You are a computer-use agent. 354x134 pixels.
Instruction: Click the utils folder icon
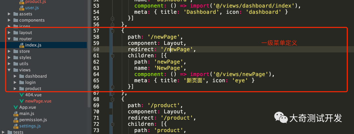tap(16, 64)
